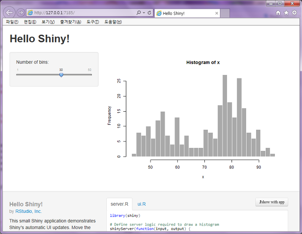Click the Frequency axis label
Image resolution: width=302 pixels, height=234 pixels.
pyautogui.click(x=109, y=116)
